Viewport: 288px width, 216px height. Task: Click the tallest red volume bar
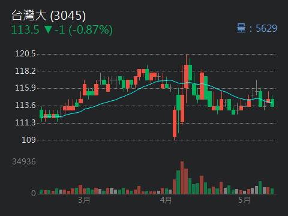tap(182, 178)
